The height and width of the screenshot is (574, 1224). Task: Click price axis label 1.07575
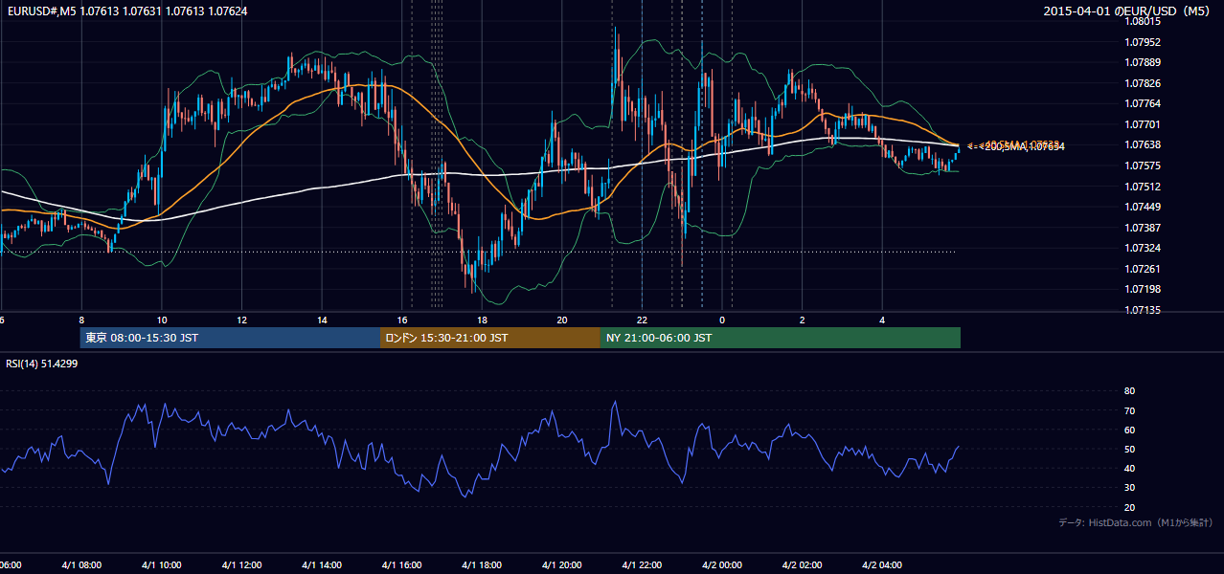(x=1144, y=166)
